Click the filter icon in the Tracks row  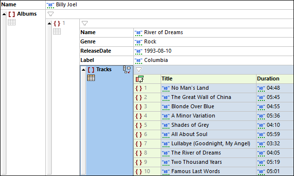pyautogui.click(x=139, y=70)
